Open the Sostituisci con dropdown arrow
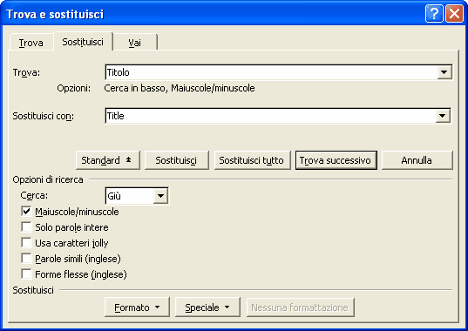Screen dimensions: 468x331 (443, 116)
